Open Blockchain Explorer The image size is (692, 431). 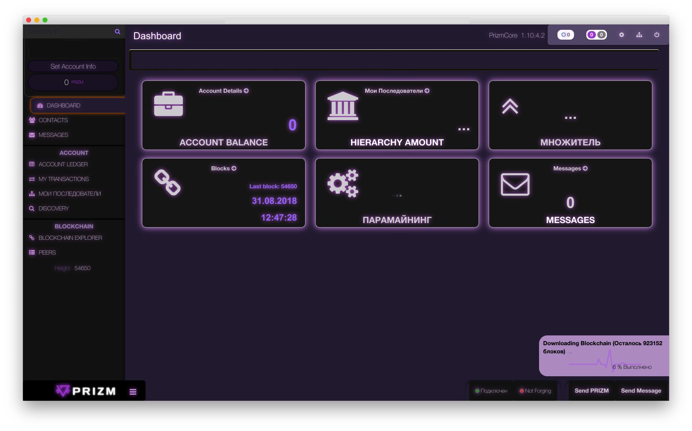coord(70,238)
